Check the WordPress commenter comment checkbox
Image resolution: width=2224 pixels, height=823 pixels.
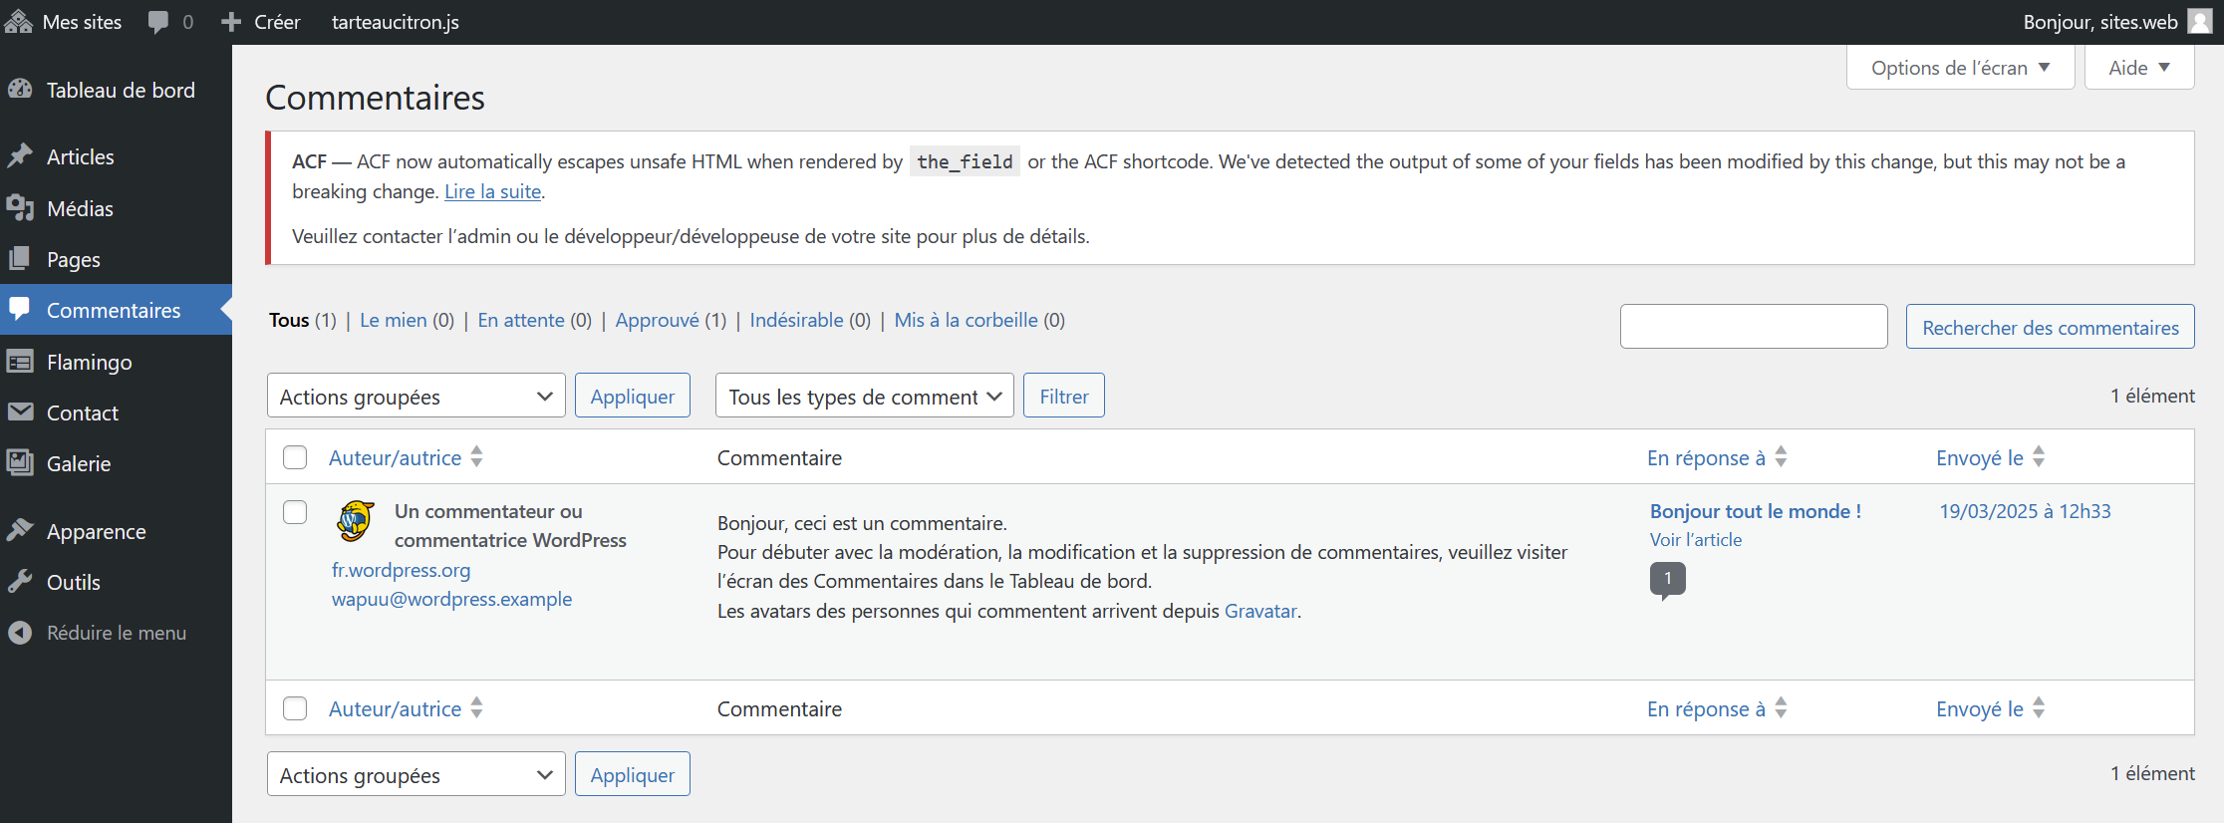[295, 512]
